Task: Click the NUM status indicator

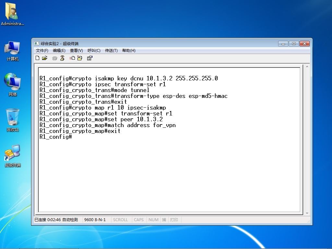Action: [153, 219]
